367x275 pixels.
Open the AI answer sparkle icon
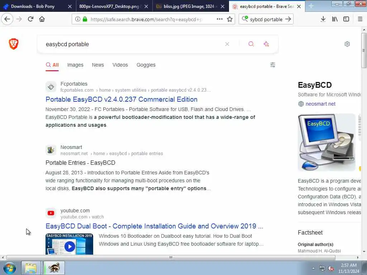[266, 44]
